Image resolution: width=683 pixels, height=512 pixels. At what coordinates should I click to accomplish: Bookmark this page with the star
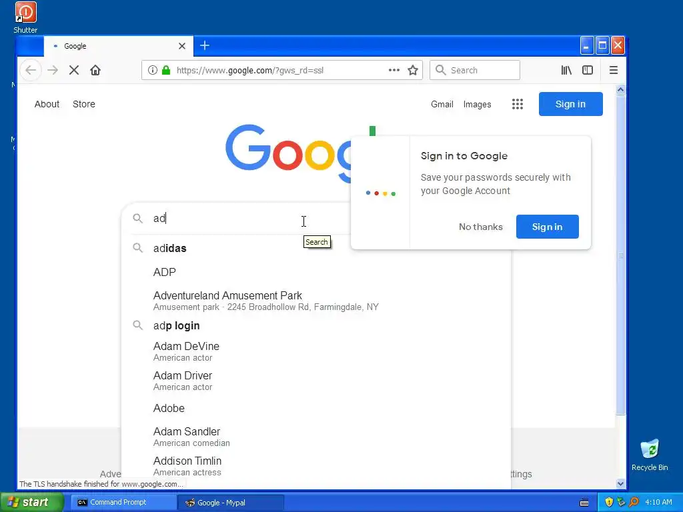click(x=413, y=70)
